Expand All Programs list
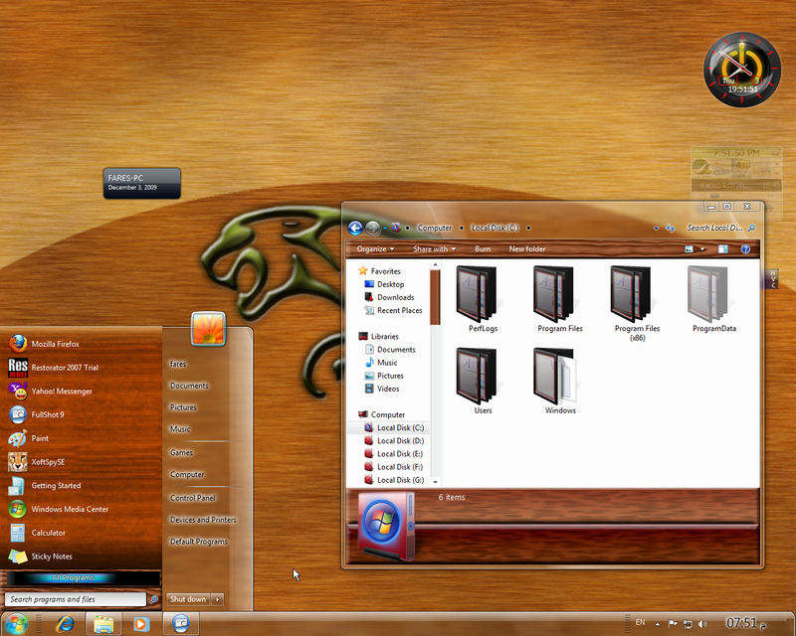Screen dimensions: 796x636 coord(73,577)
